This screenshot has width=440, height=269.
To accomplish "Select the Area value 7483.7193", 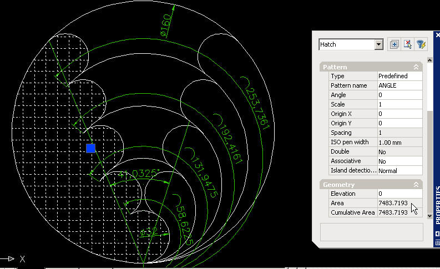I will coord(399,203).
